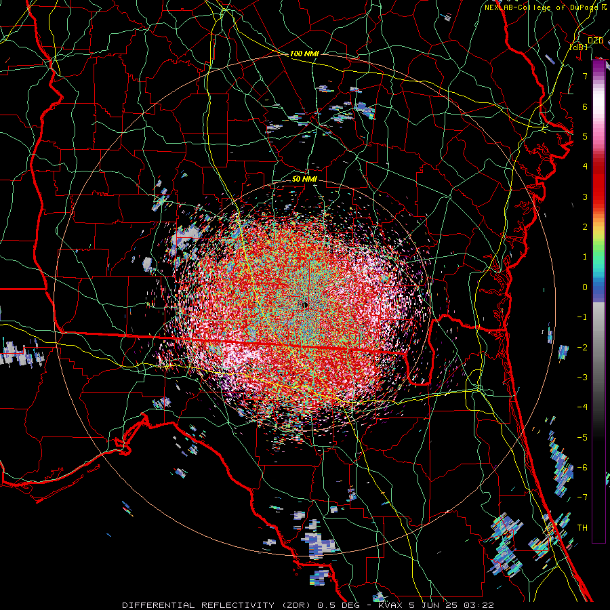Screen dimensions: 610x610
Task: Click the 4 value on the color scale
Action: (x=585, y=167)
